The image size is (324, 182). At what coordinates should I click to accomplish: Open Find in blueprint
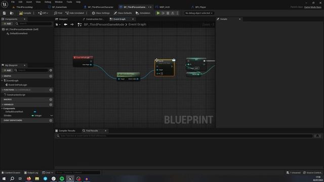[x=58, y=13]
